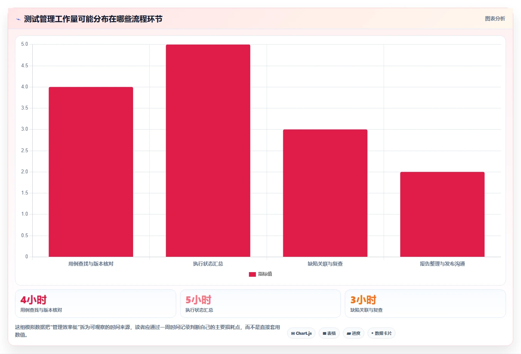Click 执行状态汇总 caption under 5小时

tap(199, 310)
